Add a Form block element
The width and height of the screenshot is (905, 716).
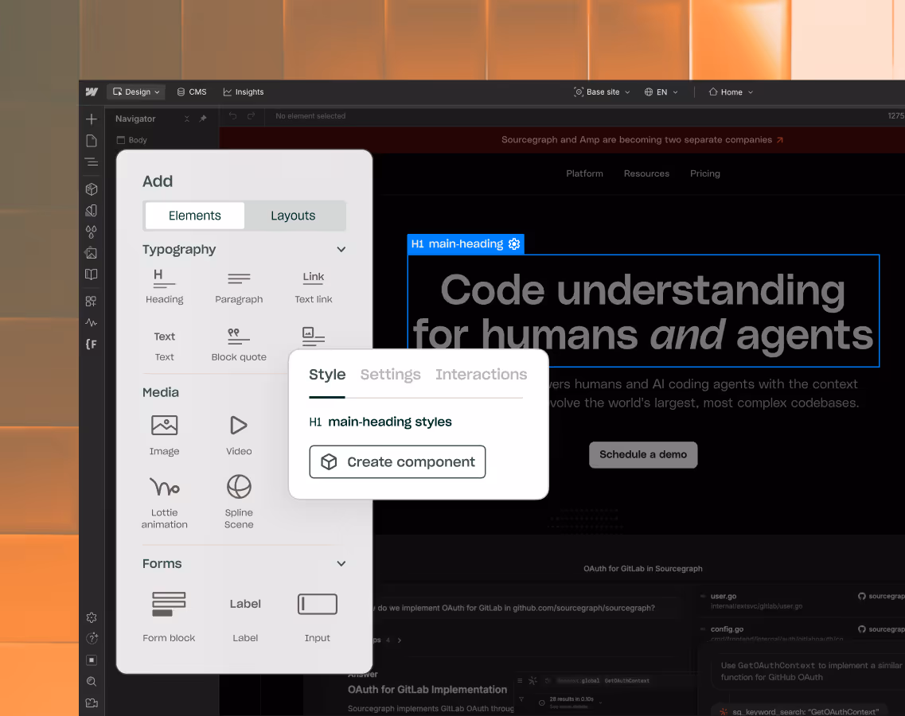(169, 617)
